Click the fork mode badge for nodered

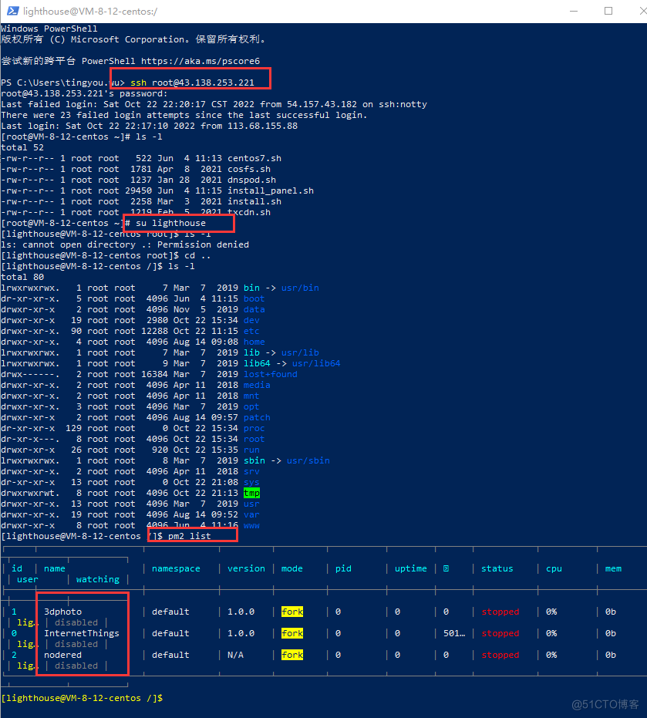click(292, 656)
